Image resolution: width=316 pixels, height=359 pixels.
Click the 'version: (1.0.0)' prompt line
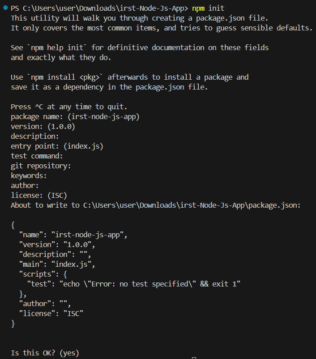tap(43, 127)
